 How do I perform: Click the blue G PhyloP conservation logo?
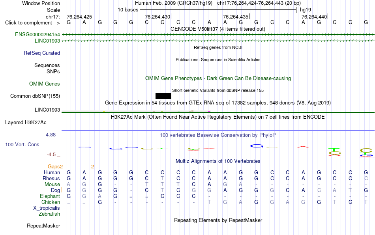257,145
